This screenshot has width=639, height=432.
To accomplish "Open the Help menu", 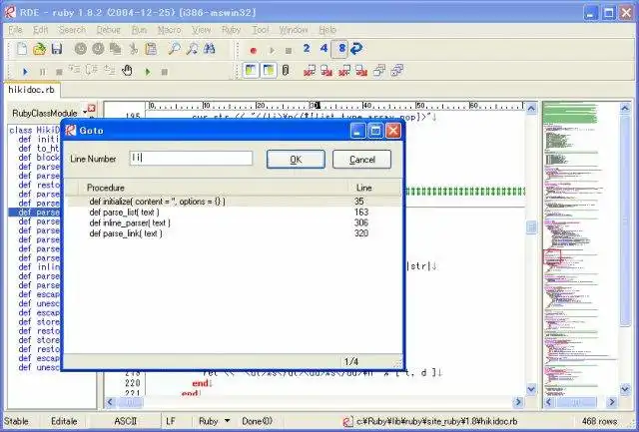I will point(327,30).
